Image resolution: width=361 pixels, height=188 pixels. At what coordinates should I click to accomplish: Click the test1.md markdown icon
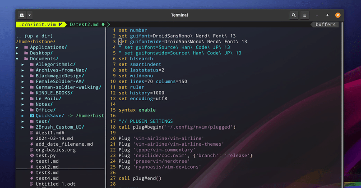pos(32,161)
